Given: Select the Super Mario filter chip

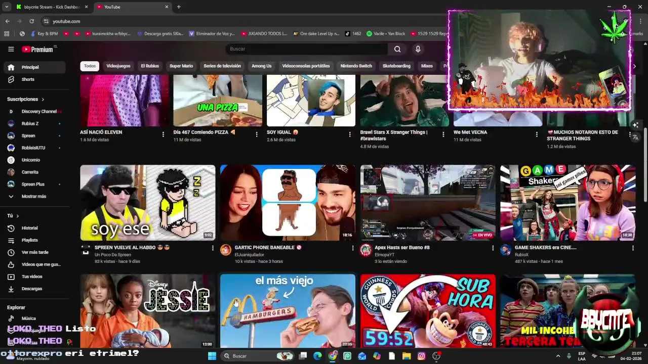Looking at the screenshot, I should 181,66.
